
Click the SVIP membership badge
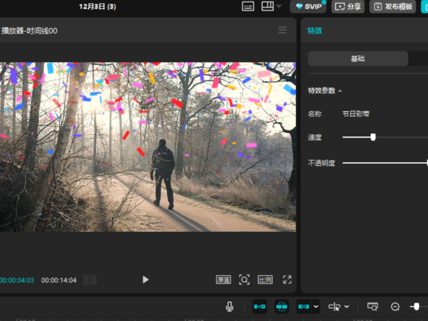pos(308,6)
